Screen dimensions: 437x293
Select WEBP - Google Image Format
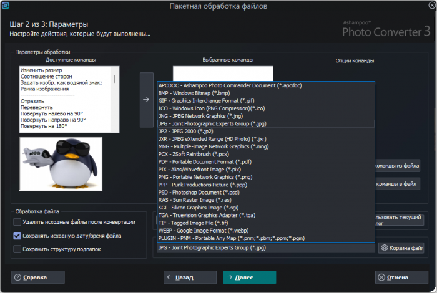tap(266, 231)
